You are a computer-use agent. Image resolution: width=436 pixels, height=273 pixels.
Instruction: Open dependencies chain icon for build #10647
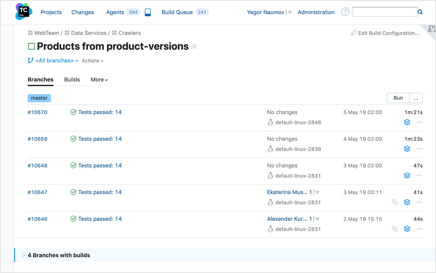tap(395, 202)
